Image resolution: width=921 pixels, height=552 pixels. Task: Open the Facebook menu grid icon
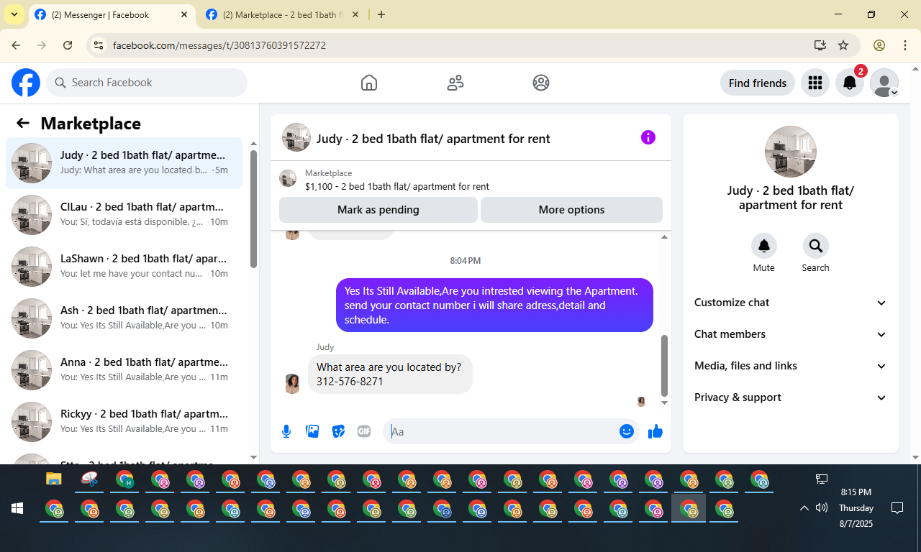(815, 83)
